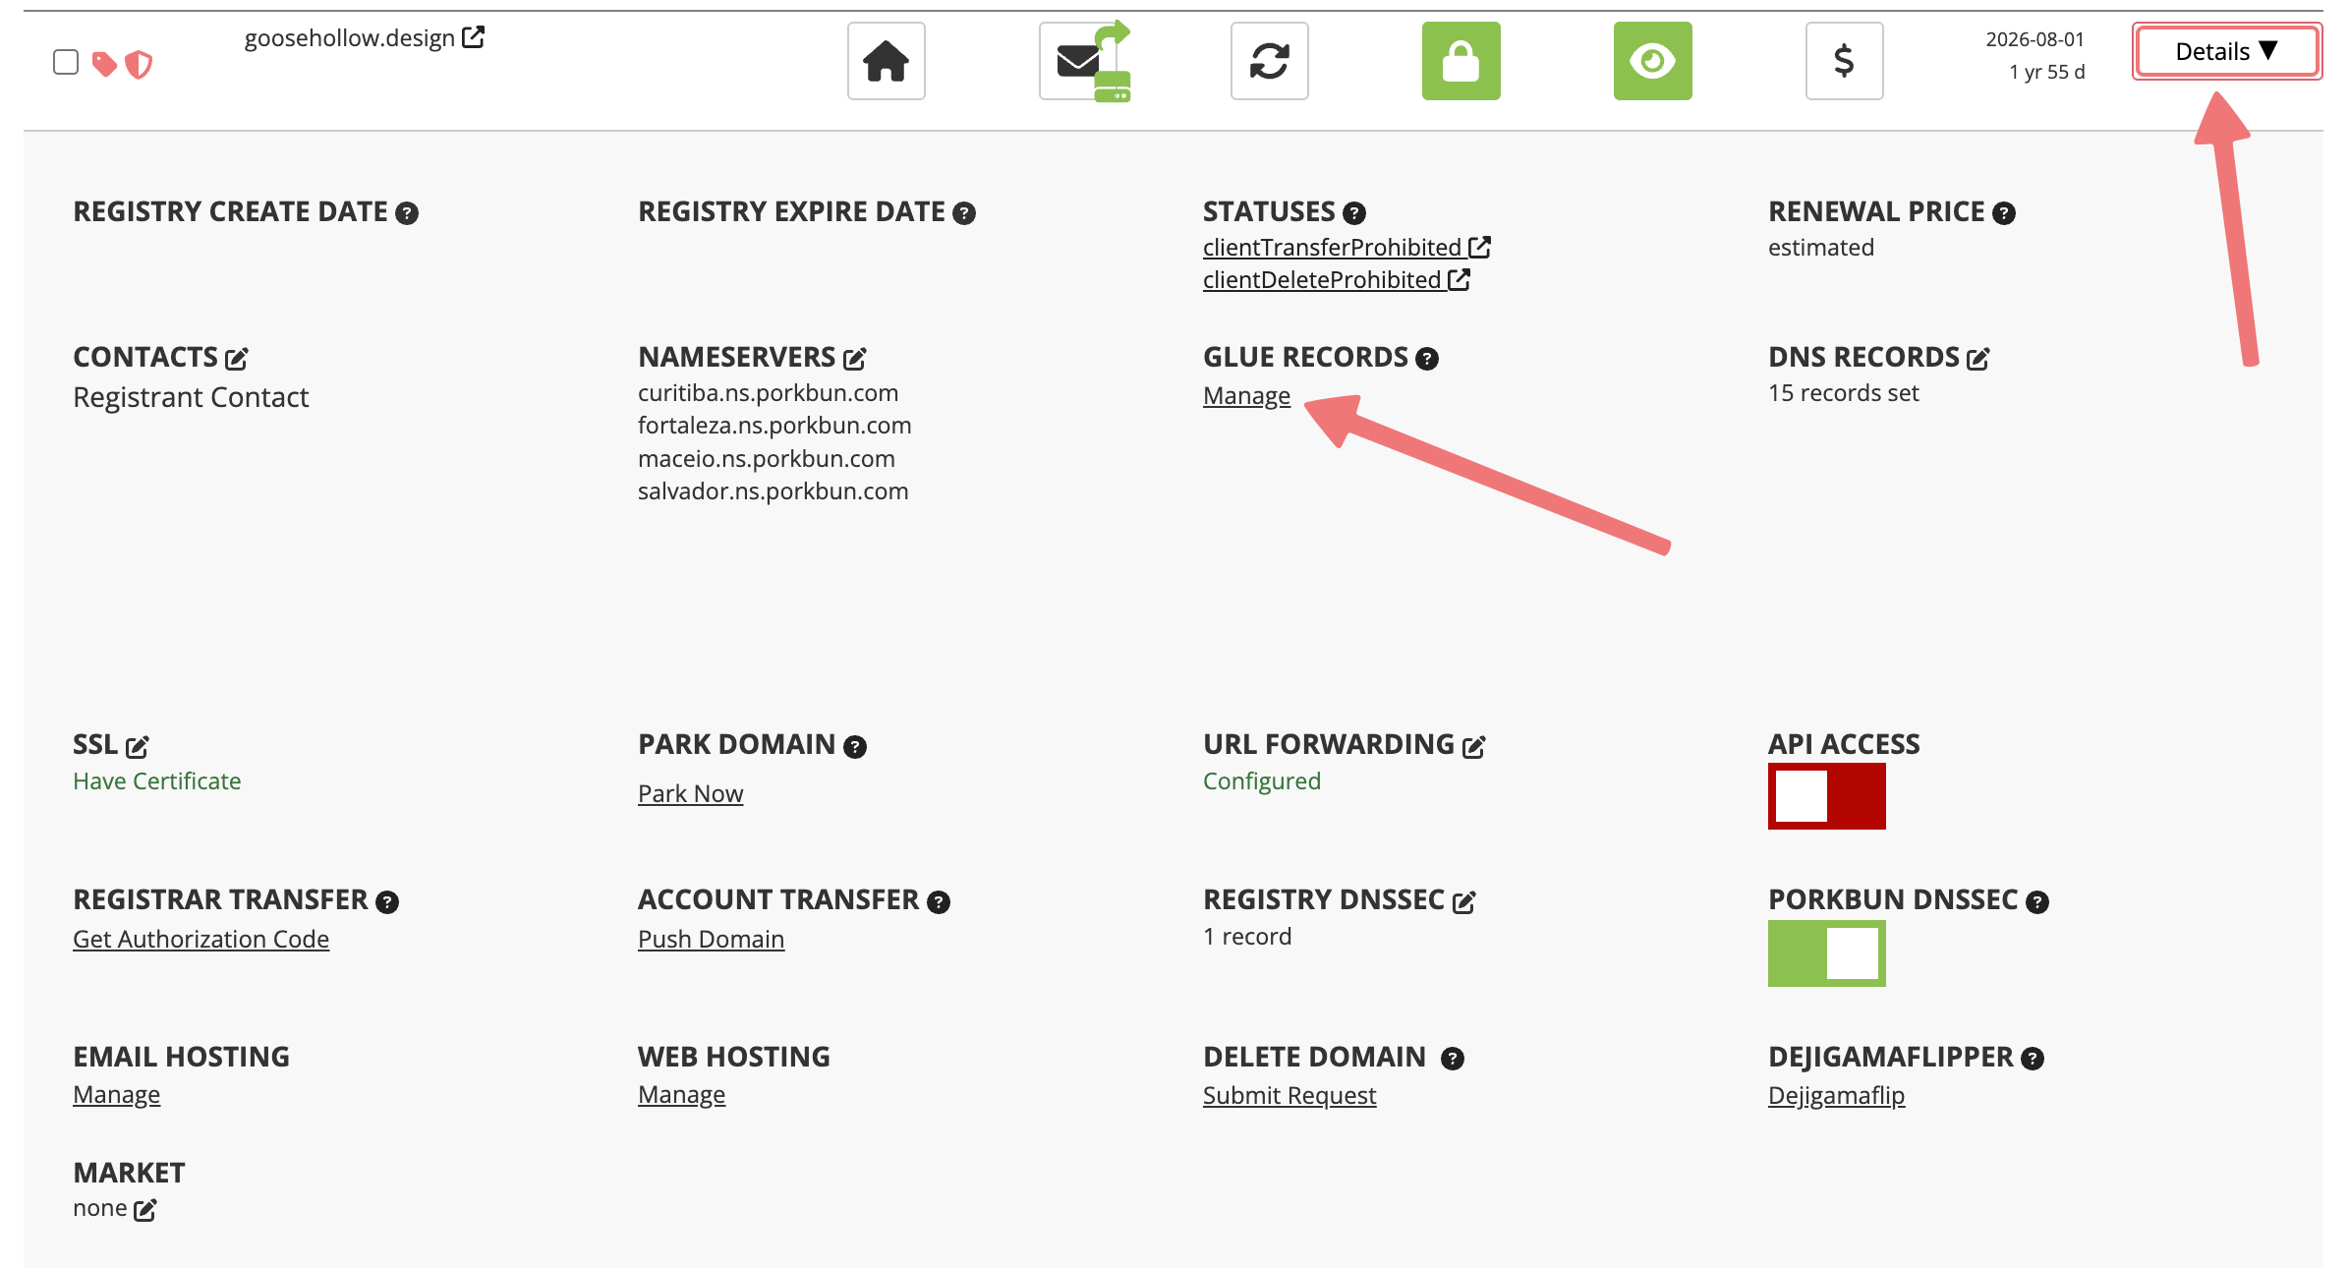The width and height of the screenshot is (2349, 1268).
Task: Open Glue Records Manage link
Action: [x=1246, y=396]
